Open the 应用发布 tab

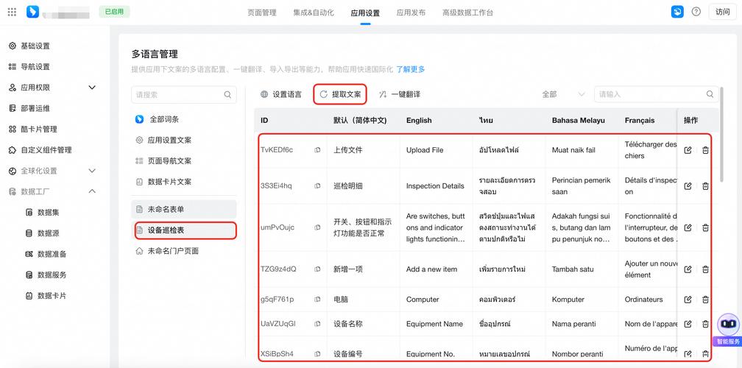tap(411, 13)
